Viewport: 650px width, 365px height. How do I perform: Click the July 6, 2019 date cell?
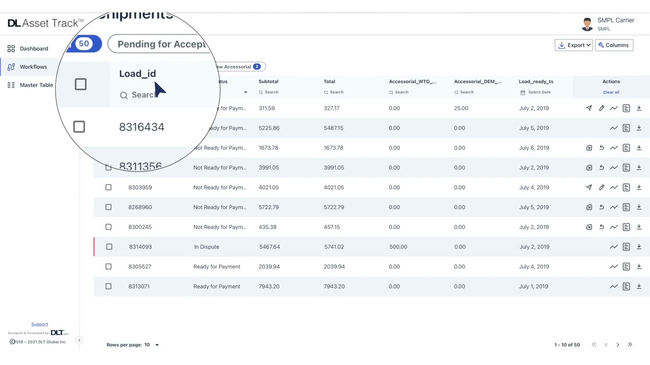pos(534,148)
